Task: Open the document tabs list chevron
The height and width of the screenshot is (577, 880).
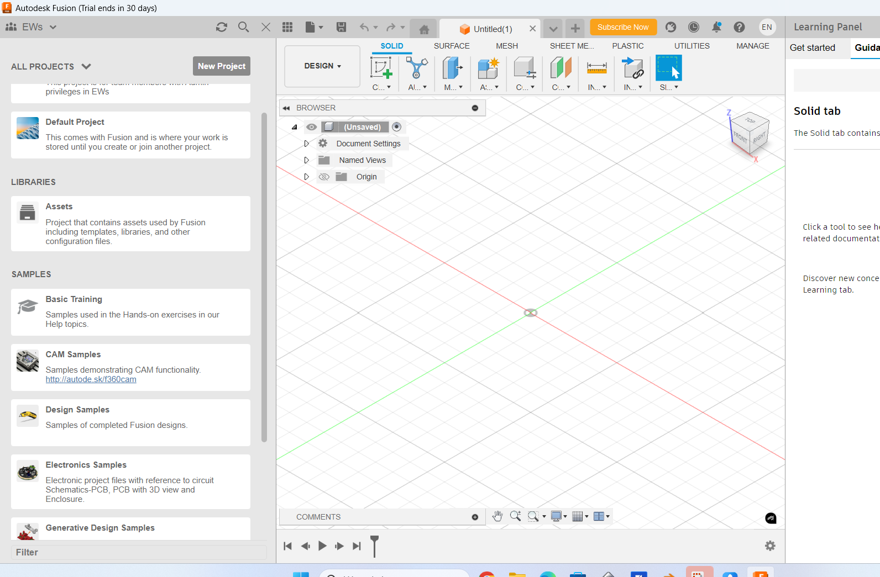Action: pos(553,29)
